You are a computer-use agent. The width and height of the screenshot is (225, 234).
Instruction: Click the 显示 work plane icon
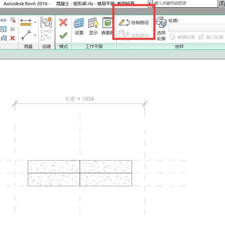point(93,27)
